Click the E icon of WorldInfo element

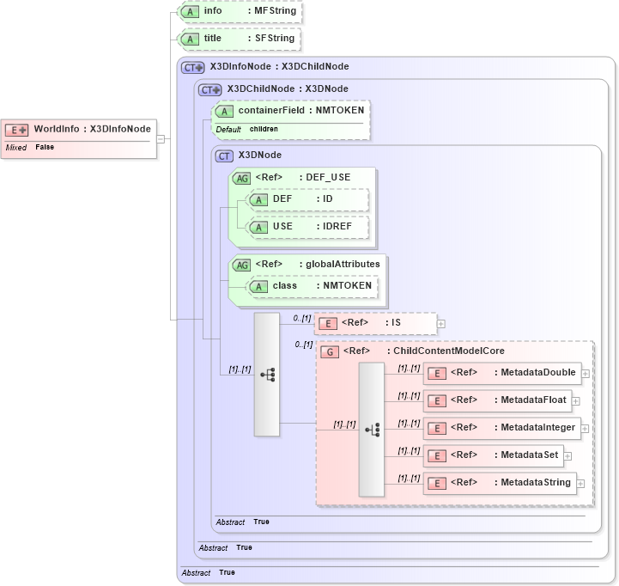coord(16,130)
